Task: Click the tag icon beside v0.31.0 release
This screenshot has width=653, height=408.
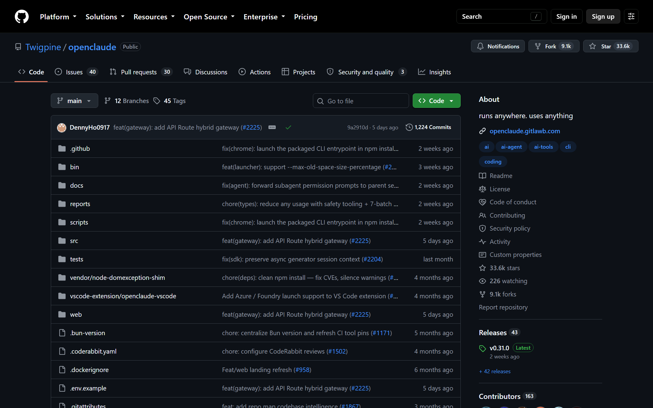Action: tap(482, 348)
